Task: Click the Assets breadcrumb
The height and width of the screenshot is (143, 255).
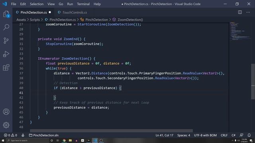Action: pos(21,19)
